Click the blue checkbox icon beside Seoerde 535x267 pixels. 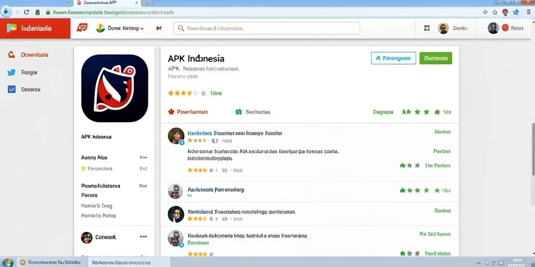(11, 89)
